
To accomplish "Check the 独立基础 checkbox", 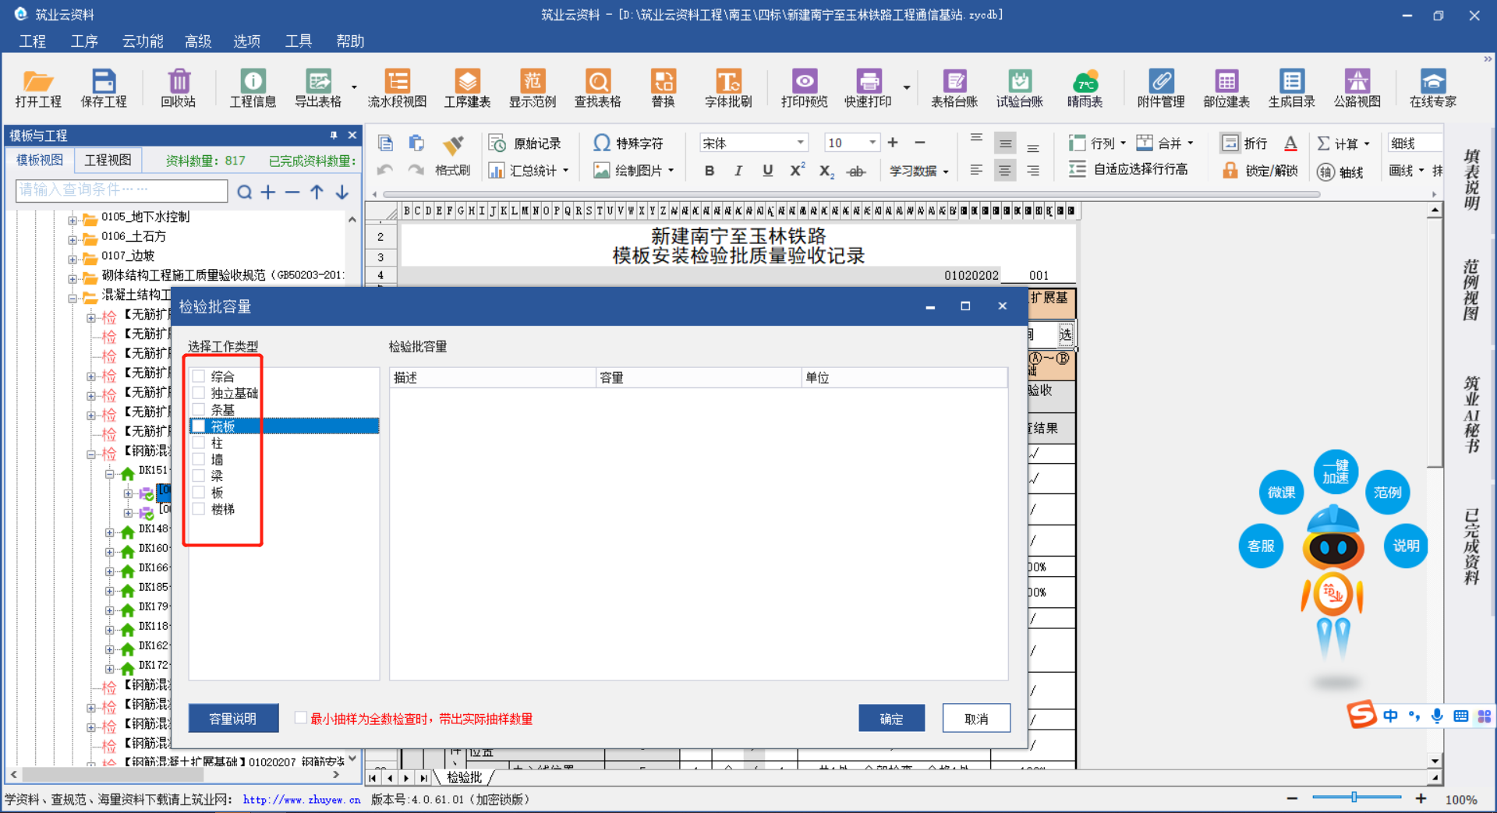I will tap(199, 393).
